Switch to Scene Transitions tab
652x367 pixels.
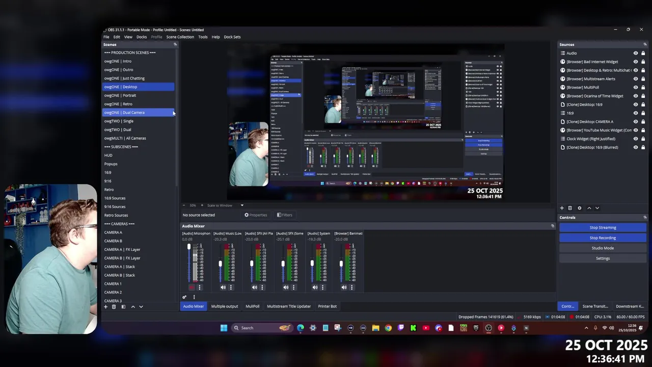pos(595,306)
